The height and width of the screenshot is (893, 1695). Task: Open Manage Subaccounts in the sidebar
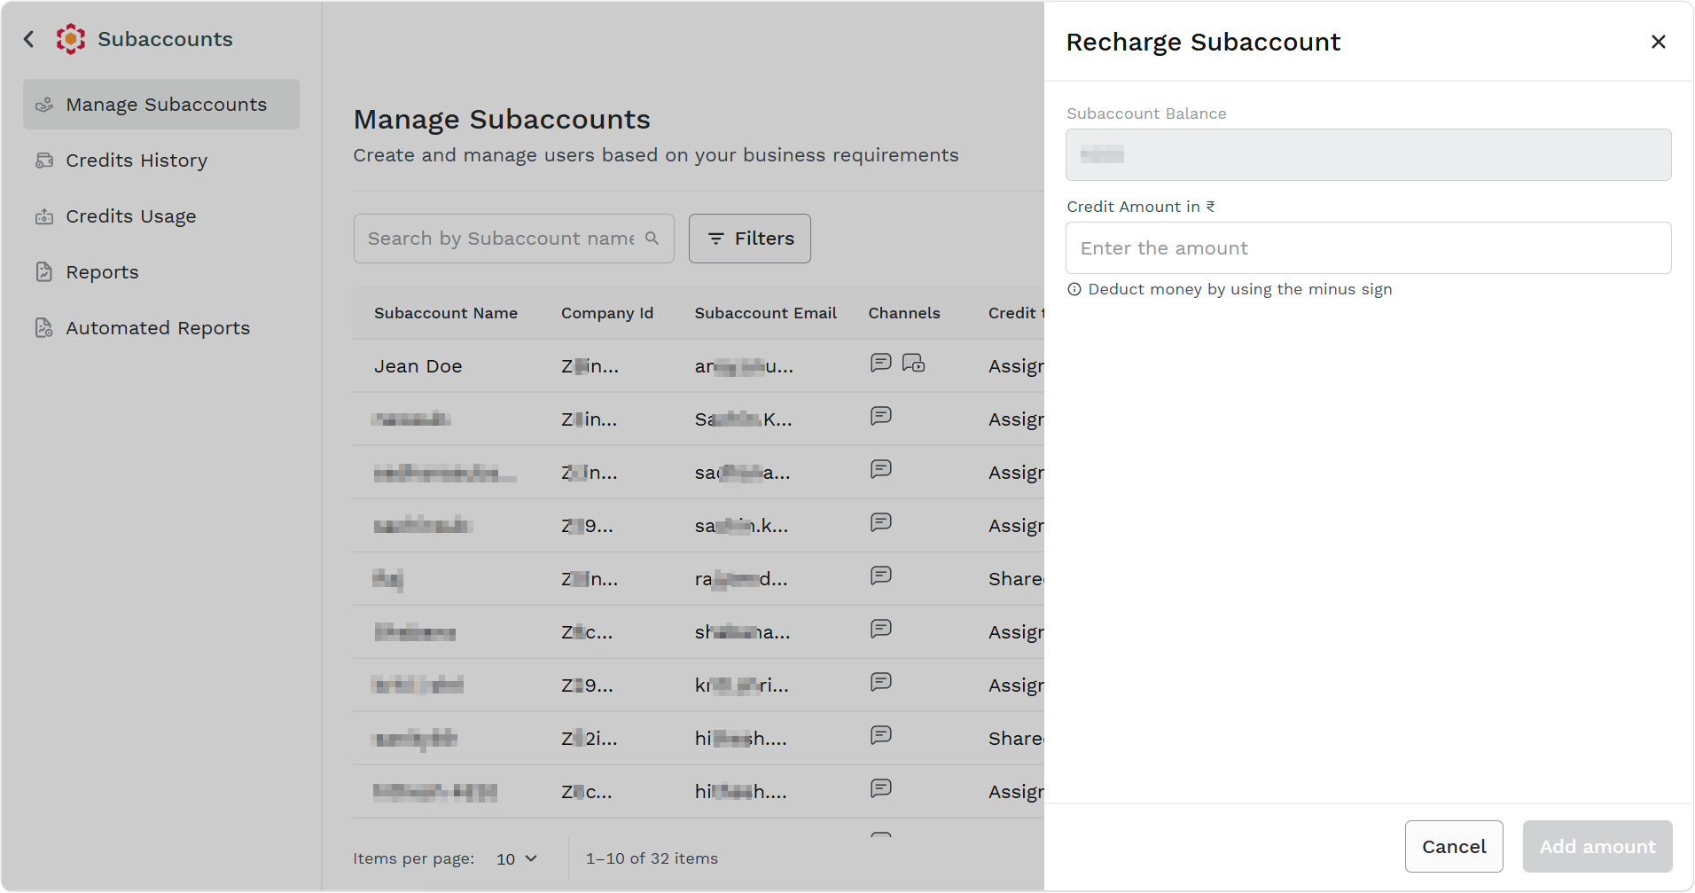click(161, 105)
